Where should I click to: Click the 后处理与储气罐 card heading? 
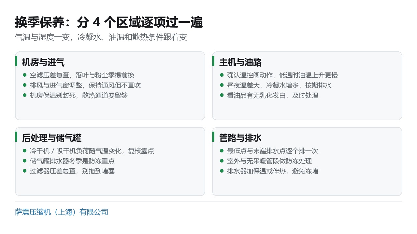tap(51, 138)
